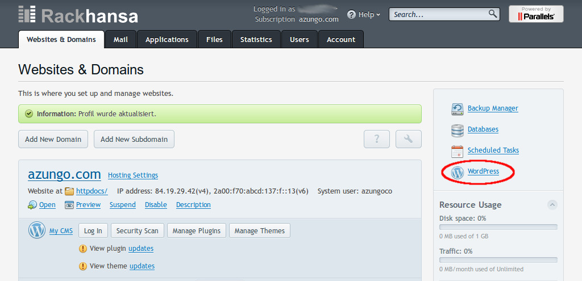582x281 pixels.
Task: Click the warning icon for plugin updates
Action: [83, 249]
